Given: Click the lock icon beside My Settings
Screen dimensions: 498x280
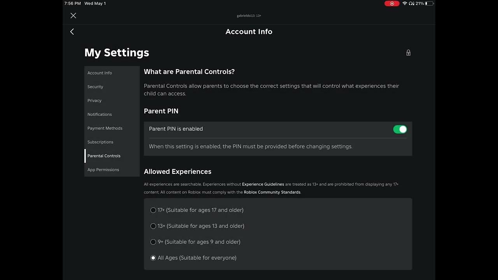Looking at the screenshot, I should click(x=408, y=53).
